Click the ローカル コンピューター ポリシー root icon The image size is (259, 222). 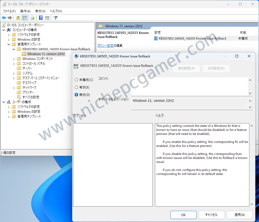pyautogui.click(x=4, y=25)
